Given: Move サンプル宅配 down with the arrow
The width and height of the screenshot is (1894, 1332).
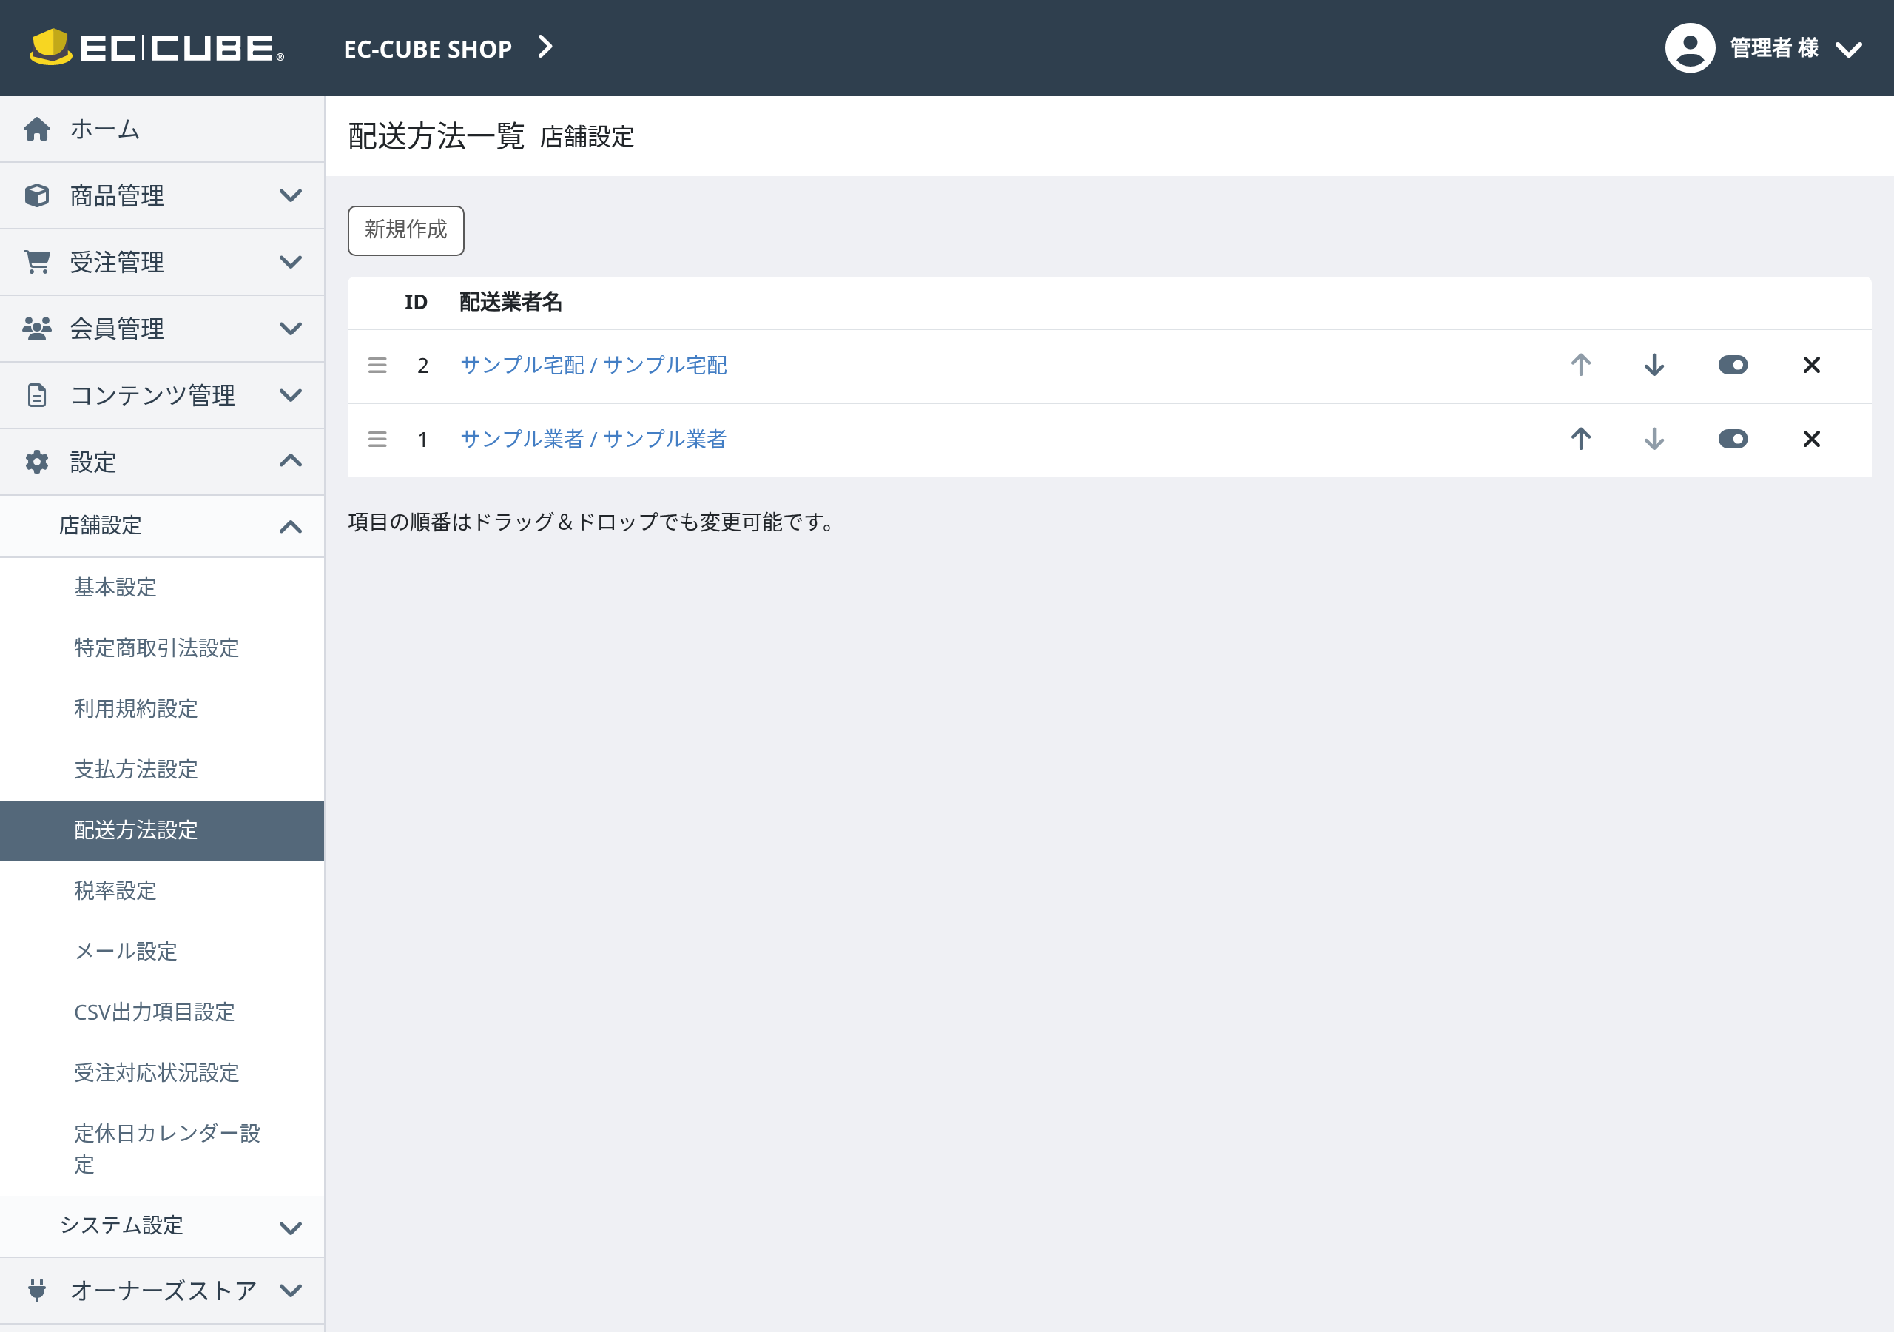Looking at the screenshot, I should (x=1654, y=365).
